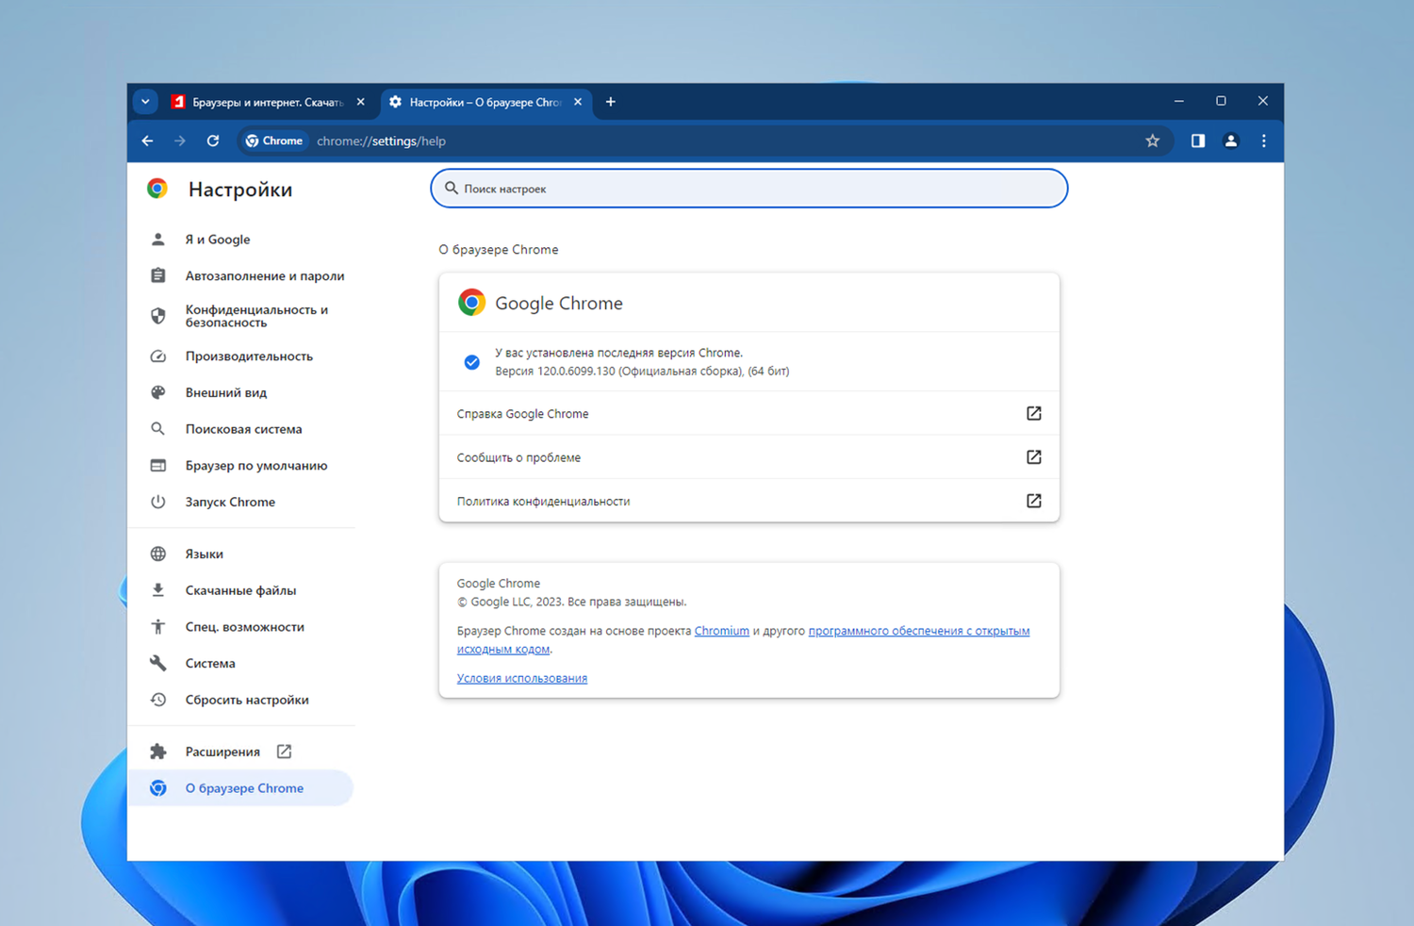Reload the current page
Image resolution: width=1414 pixels, height=926 pixels.
tap(213, 141)
